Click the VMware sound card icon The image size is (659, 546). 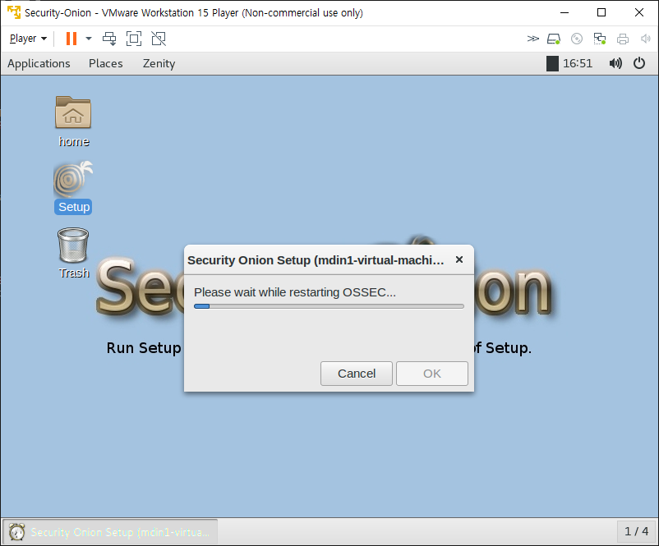click(x=645, y=39)
